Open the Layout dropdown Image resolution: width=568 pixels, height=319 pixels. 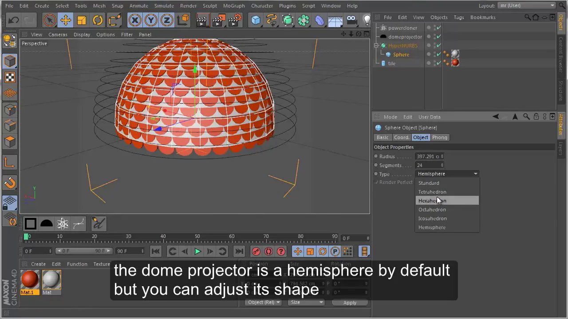[x=526, y=5]
